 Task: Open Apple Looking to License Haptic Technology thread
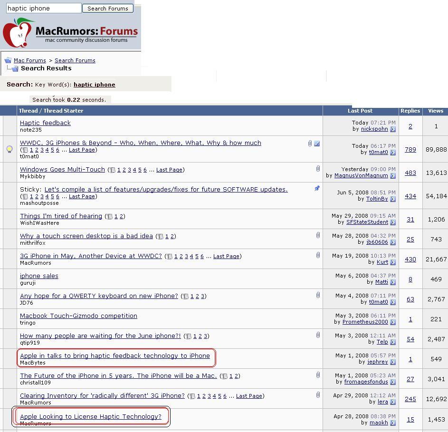[91, 417]
